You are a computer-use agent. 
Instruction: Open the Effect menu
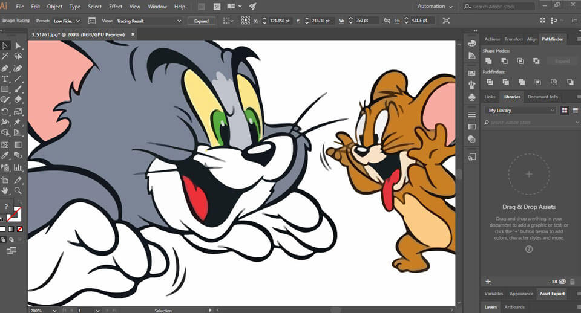tap(116, 7)
